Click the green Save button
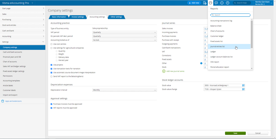This screenshot has height=139, width=276. 235,133
